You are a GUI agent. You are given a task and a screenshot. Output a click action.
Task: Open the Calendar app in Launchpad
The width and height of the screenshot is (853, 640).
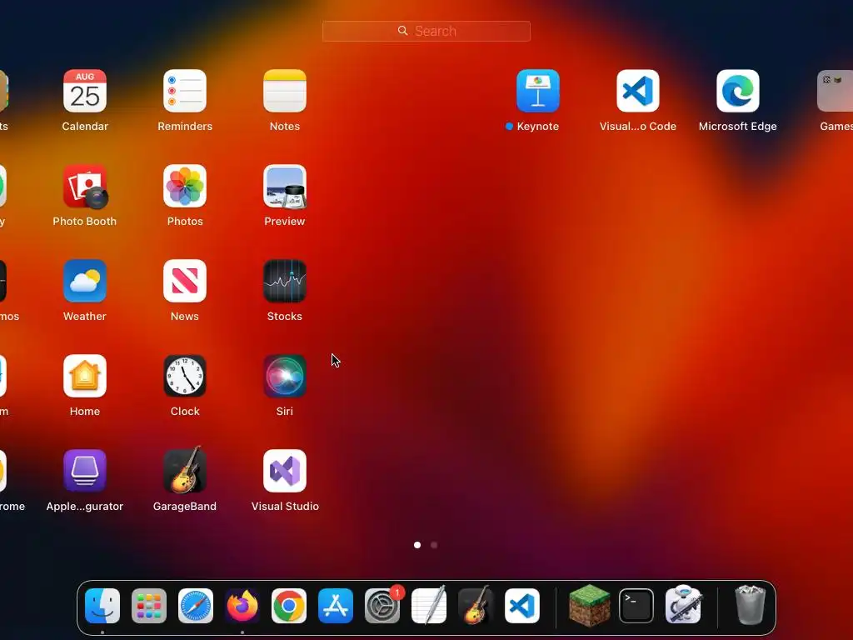point(85,91)
